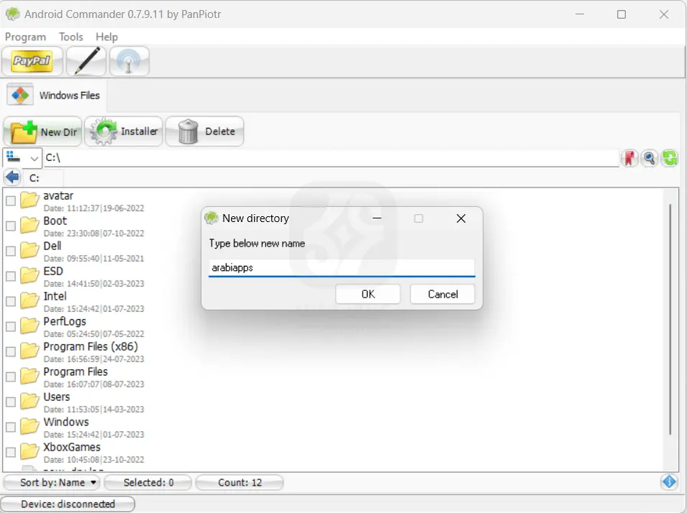Select the pencil tool in the toolbar
687x513 pixels.
(86, 61)
